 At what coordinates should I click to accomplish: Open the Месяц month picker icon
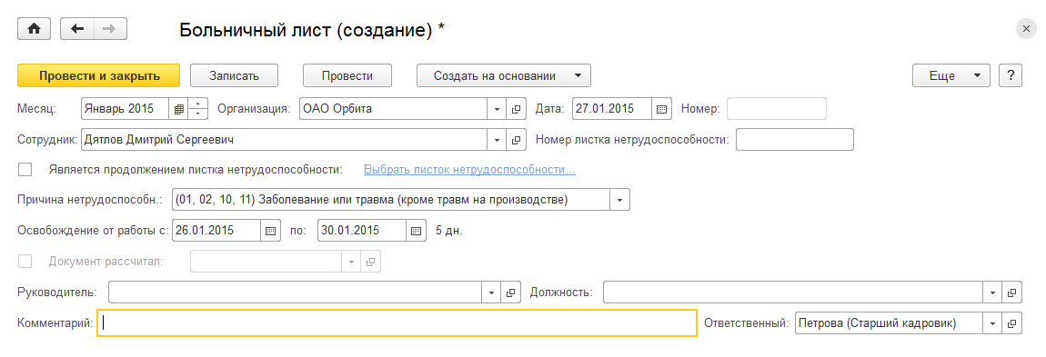(179, 109)
